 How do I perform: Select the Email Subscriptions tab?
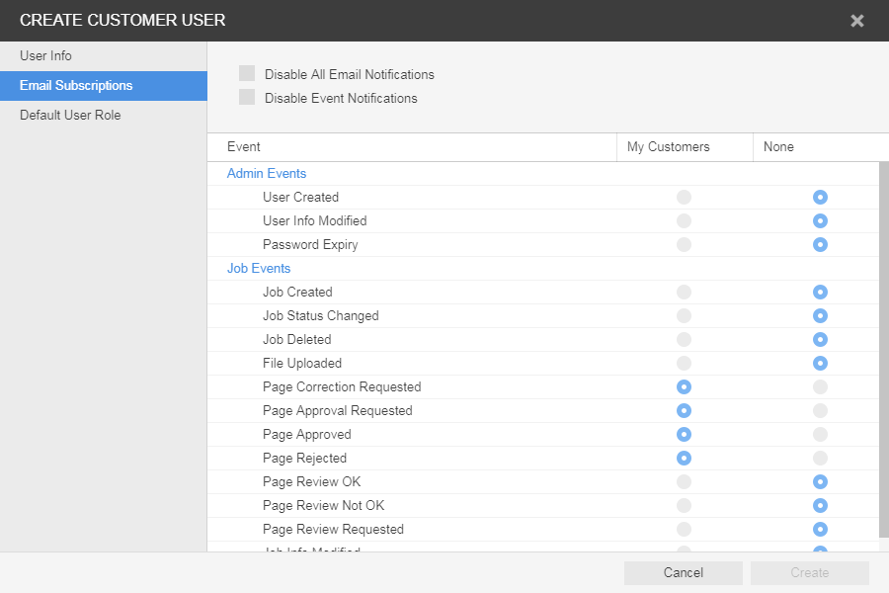(x=76, y=86)
